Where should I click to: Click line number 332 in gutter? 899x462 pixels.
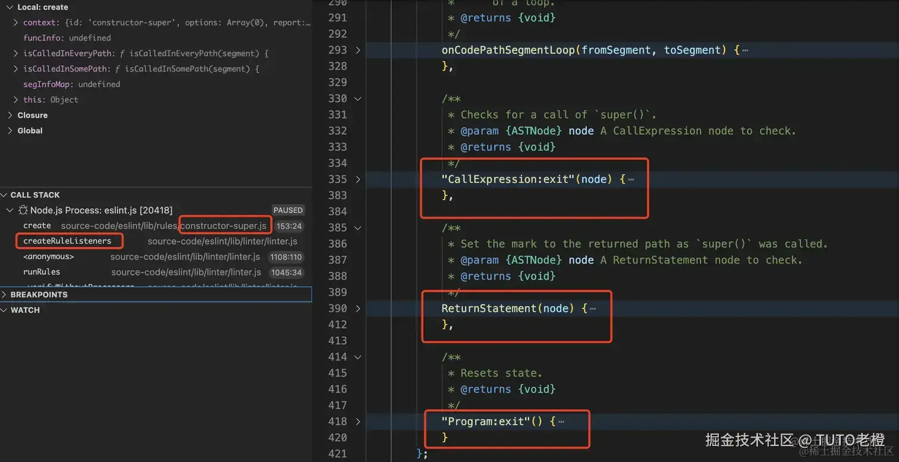point(337,131)
